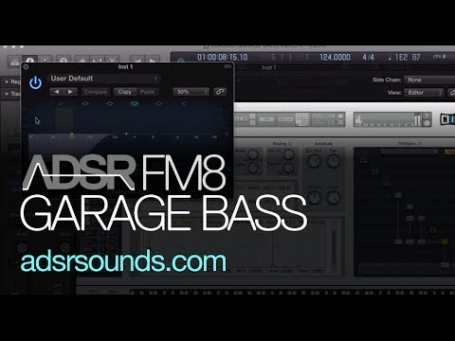Viewport: 455px width, 341px height.
Task: Open the User Default preset dropdown
Action: click(104, 79)
